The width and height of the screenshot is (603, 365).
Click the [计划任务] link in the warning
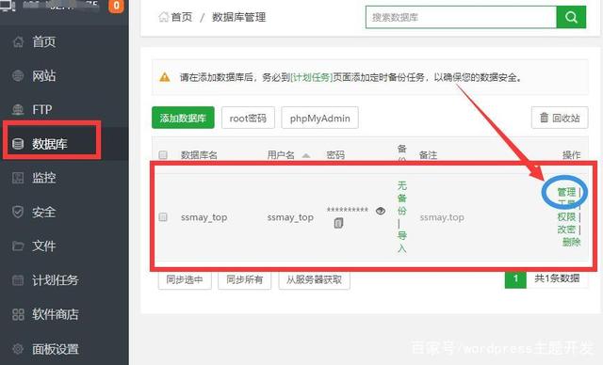coord(312,77)
